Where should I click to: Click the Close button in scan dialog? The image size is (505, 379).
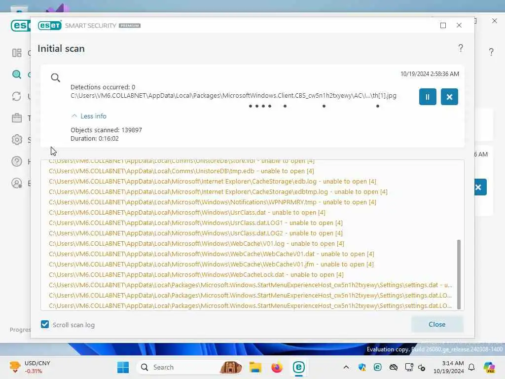click(x=437, y=324)
